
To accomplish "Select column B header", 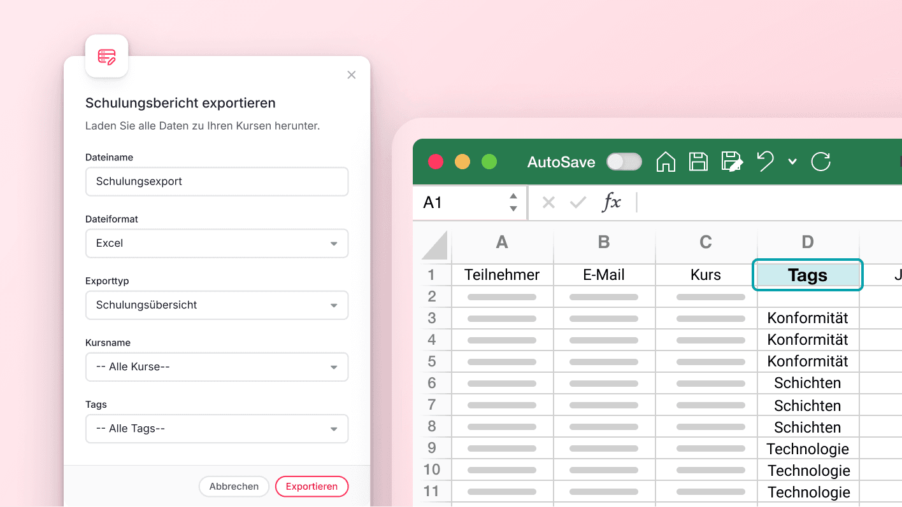I will 604,242.
